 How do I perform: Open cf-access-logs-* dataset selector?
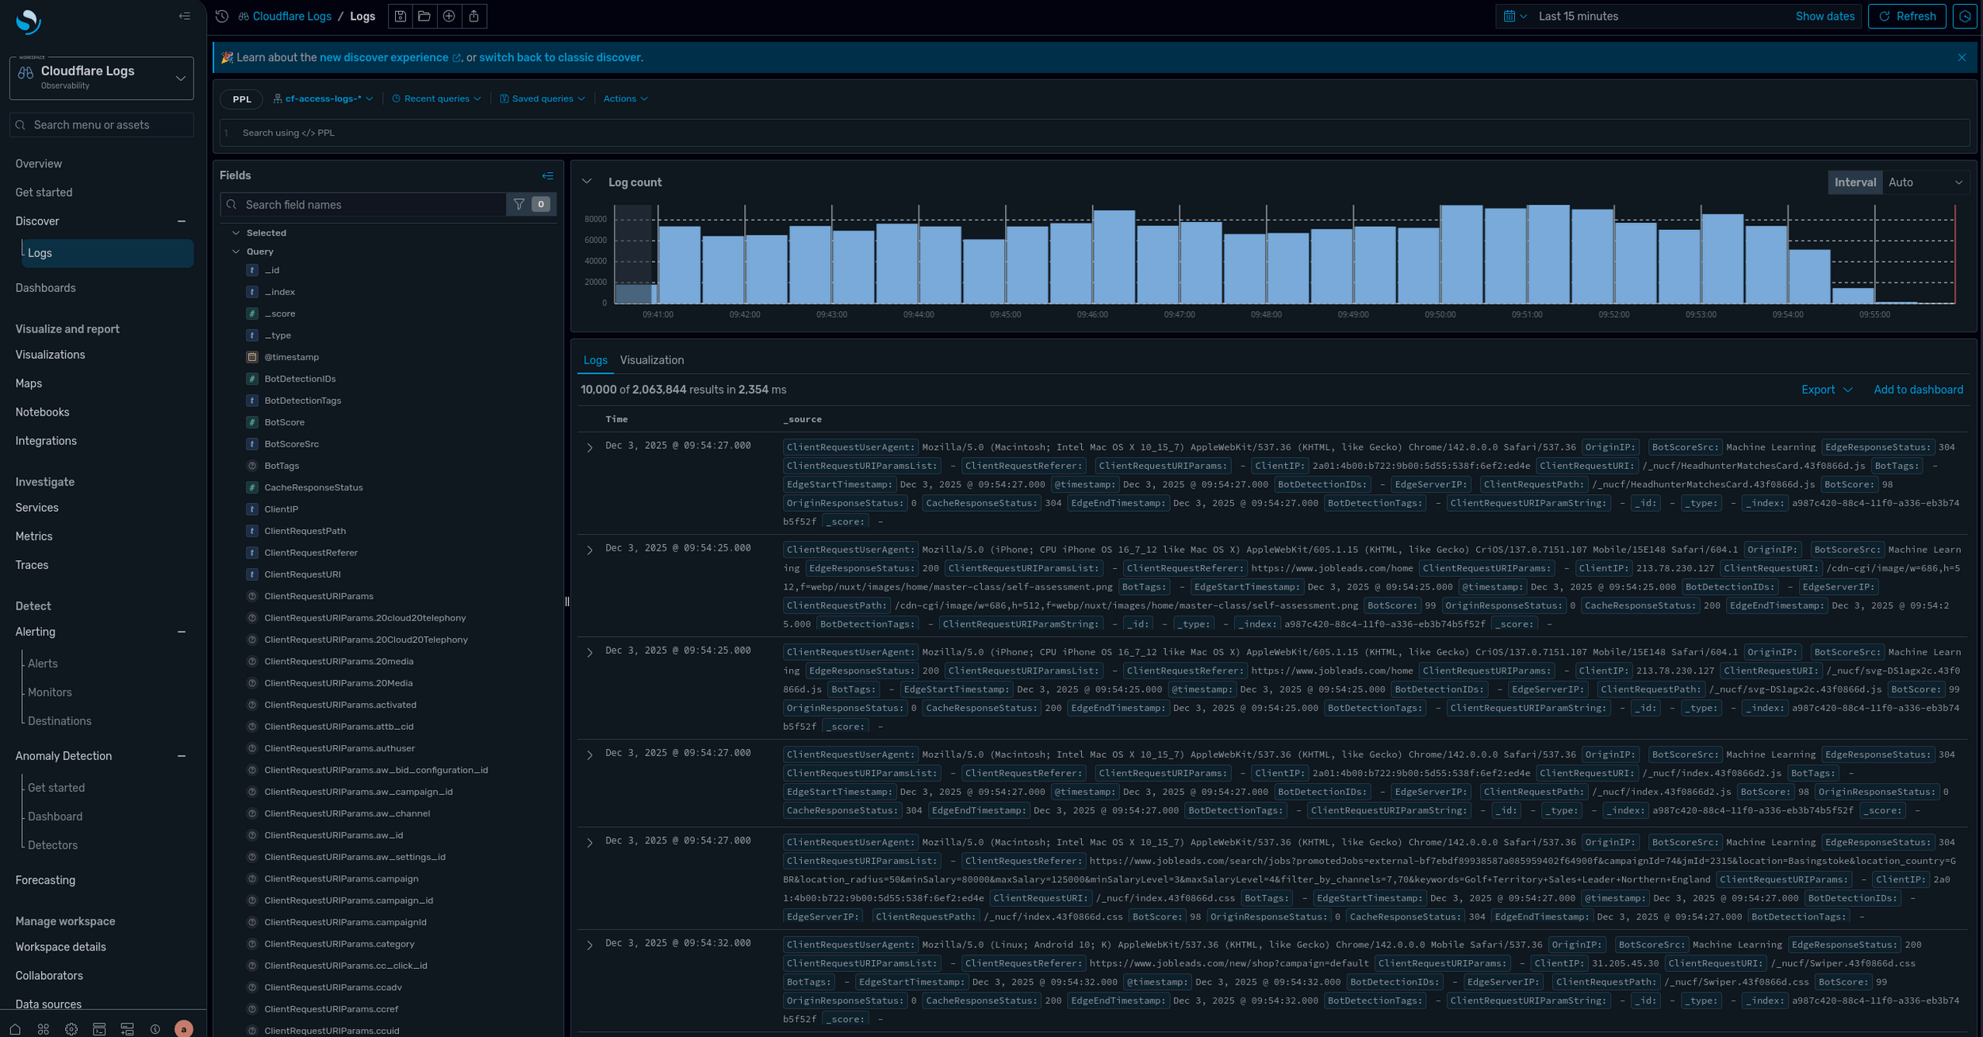(x=323, y=99)
